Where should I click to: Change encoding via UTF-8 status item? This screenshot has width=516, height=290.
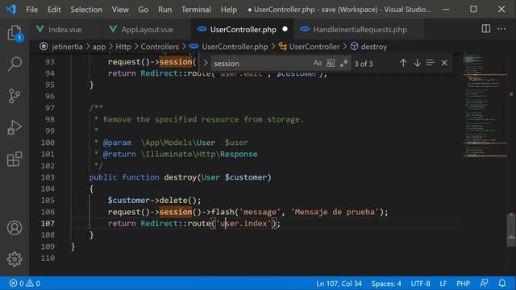click(420, 284)
